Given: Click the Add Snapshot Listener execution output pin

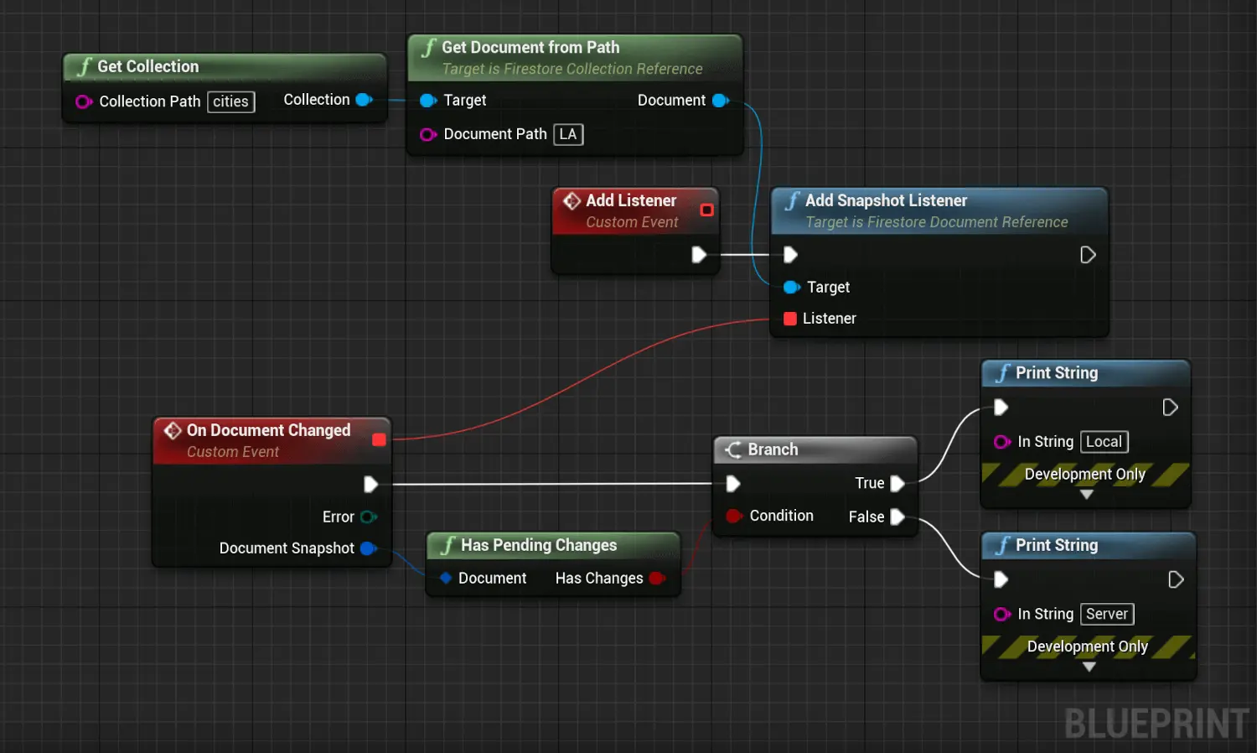Looking at the screenshot, I should [1088, 254].
